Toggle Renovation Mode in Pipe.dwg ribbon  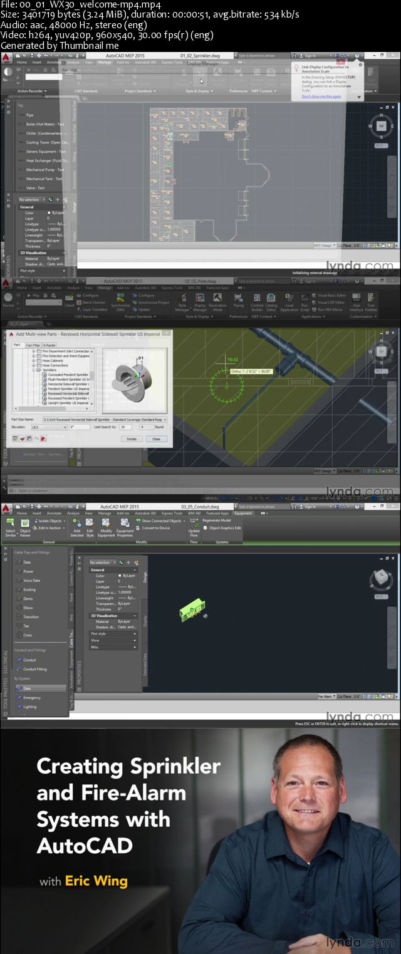[x=218, y=303]
